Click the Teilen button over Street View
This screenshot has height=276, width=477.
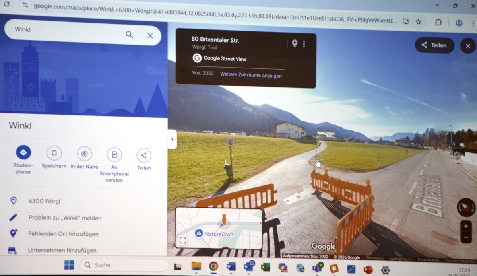click(434, 45)
